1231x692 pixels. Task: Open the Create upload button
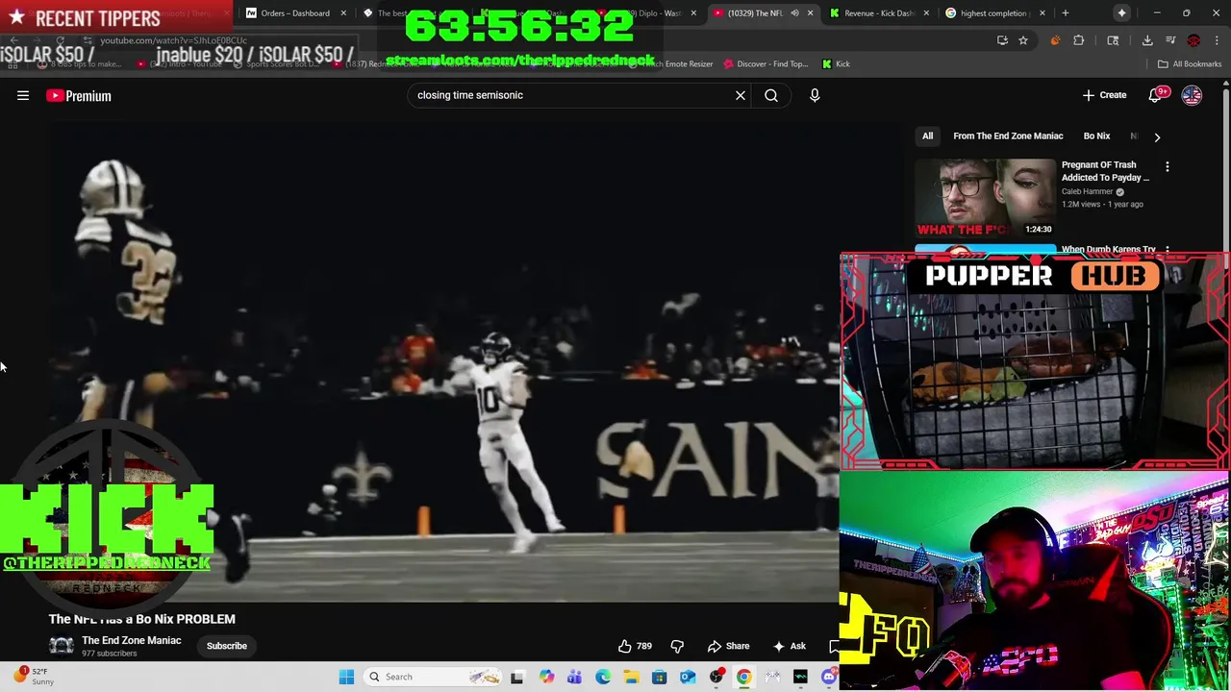1104,95
